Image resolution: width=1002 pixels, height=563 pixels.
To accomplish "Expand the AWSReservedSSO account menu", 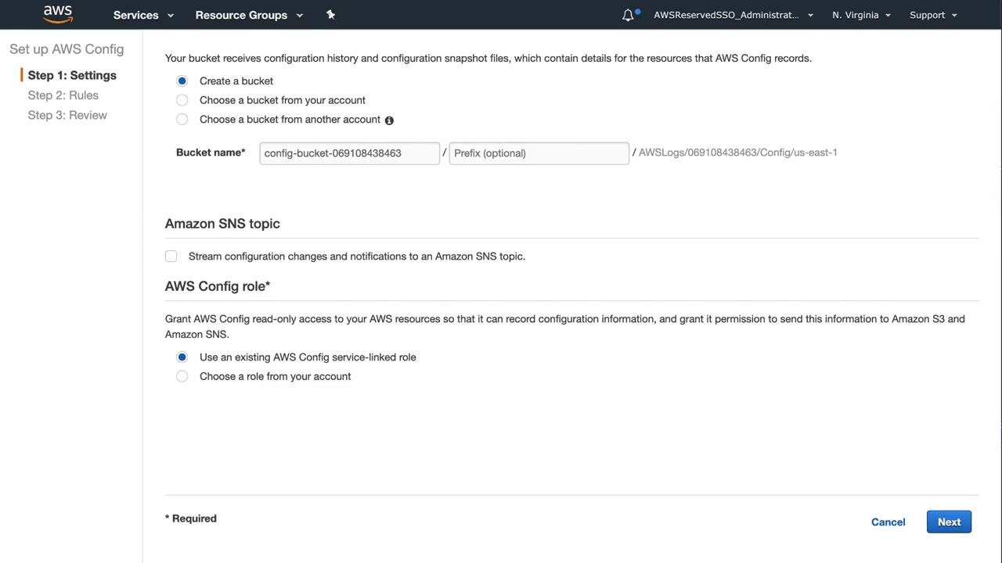I will [x=733, y=15].
